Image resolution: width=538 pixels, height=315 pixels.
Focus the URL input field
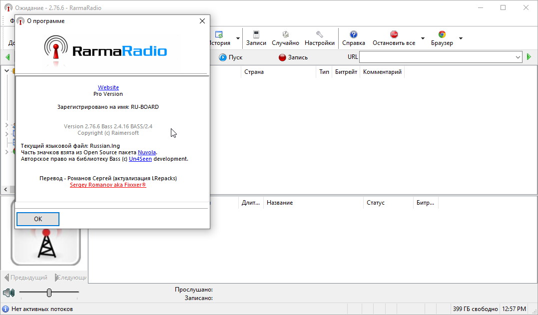point(437,57)
